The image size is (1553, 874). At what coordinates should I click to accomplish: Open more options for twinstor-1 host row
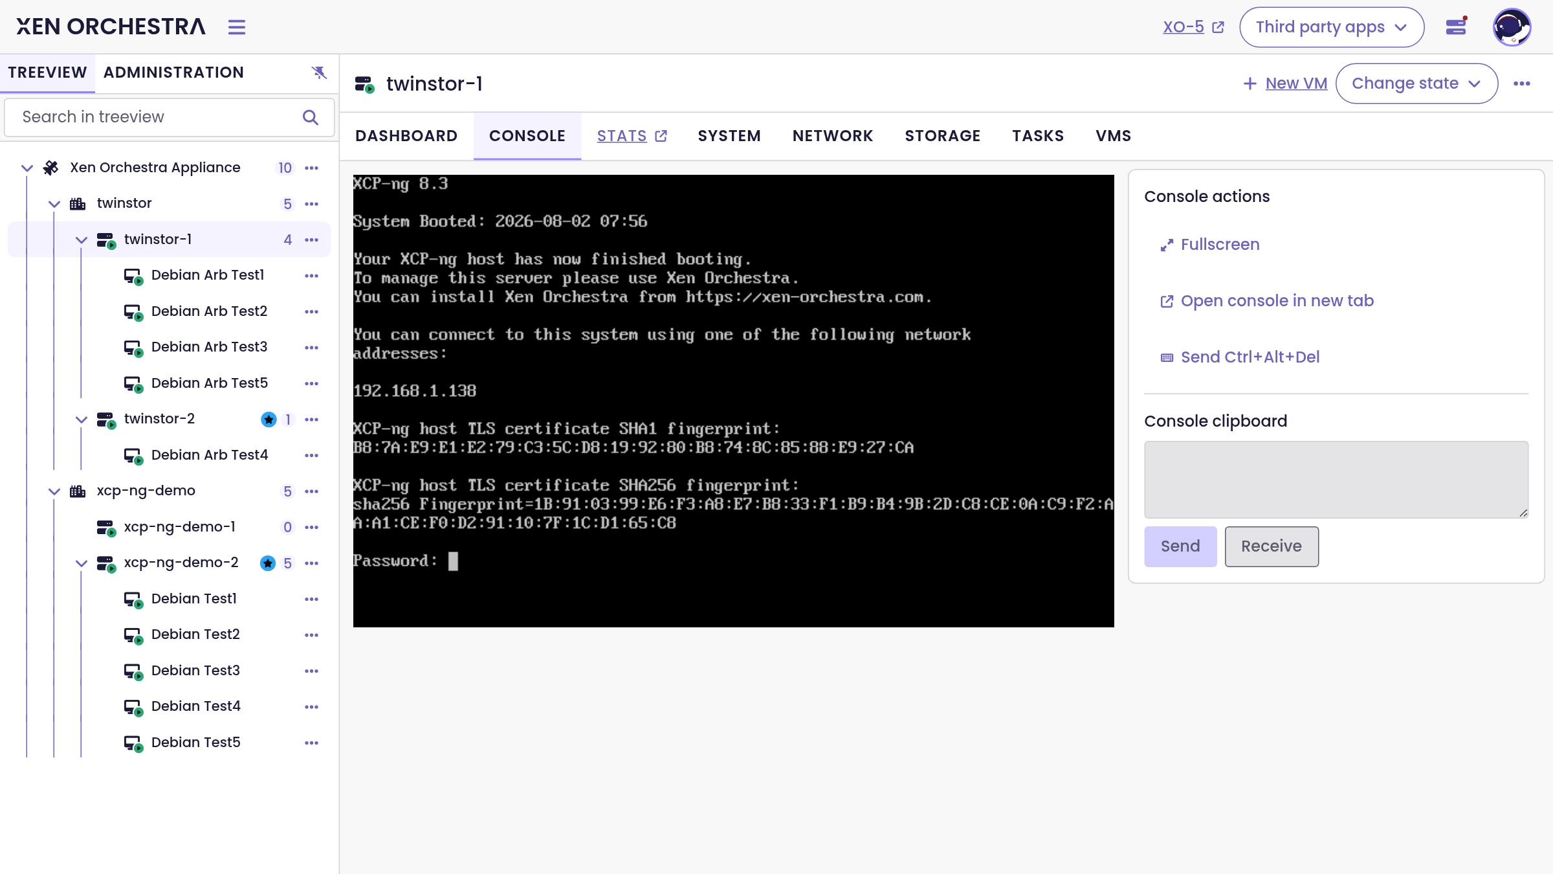pos(312,240)
